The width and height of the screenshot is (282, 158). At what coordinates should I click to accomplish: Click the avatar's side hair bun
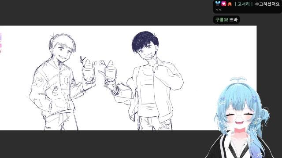(264, 113)
